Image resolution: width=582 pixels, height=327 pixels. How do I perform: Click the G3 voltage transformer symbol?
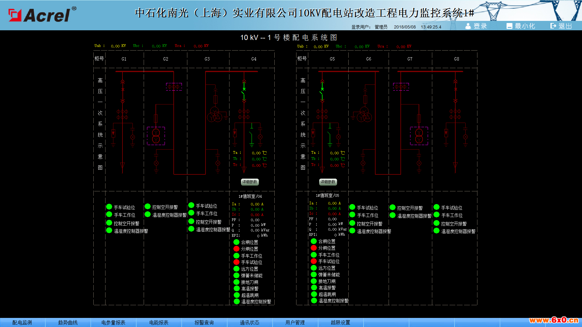click(x=215, y=114)
